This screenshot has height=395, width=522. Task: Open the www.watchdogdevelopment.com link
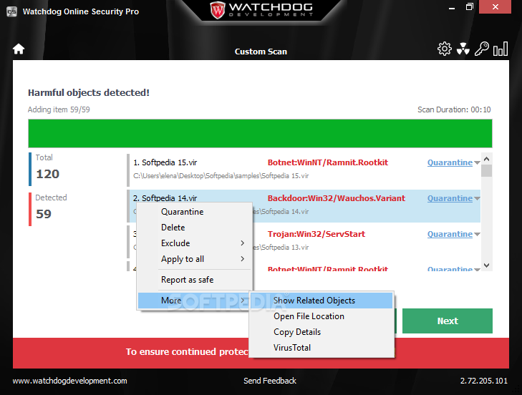pos(70,381)
